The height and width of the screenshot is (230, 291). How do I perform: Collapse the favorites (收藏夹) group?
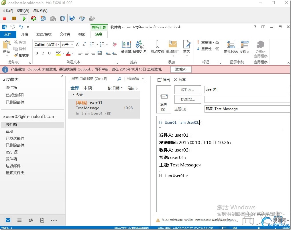pos(4,80)
